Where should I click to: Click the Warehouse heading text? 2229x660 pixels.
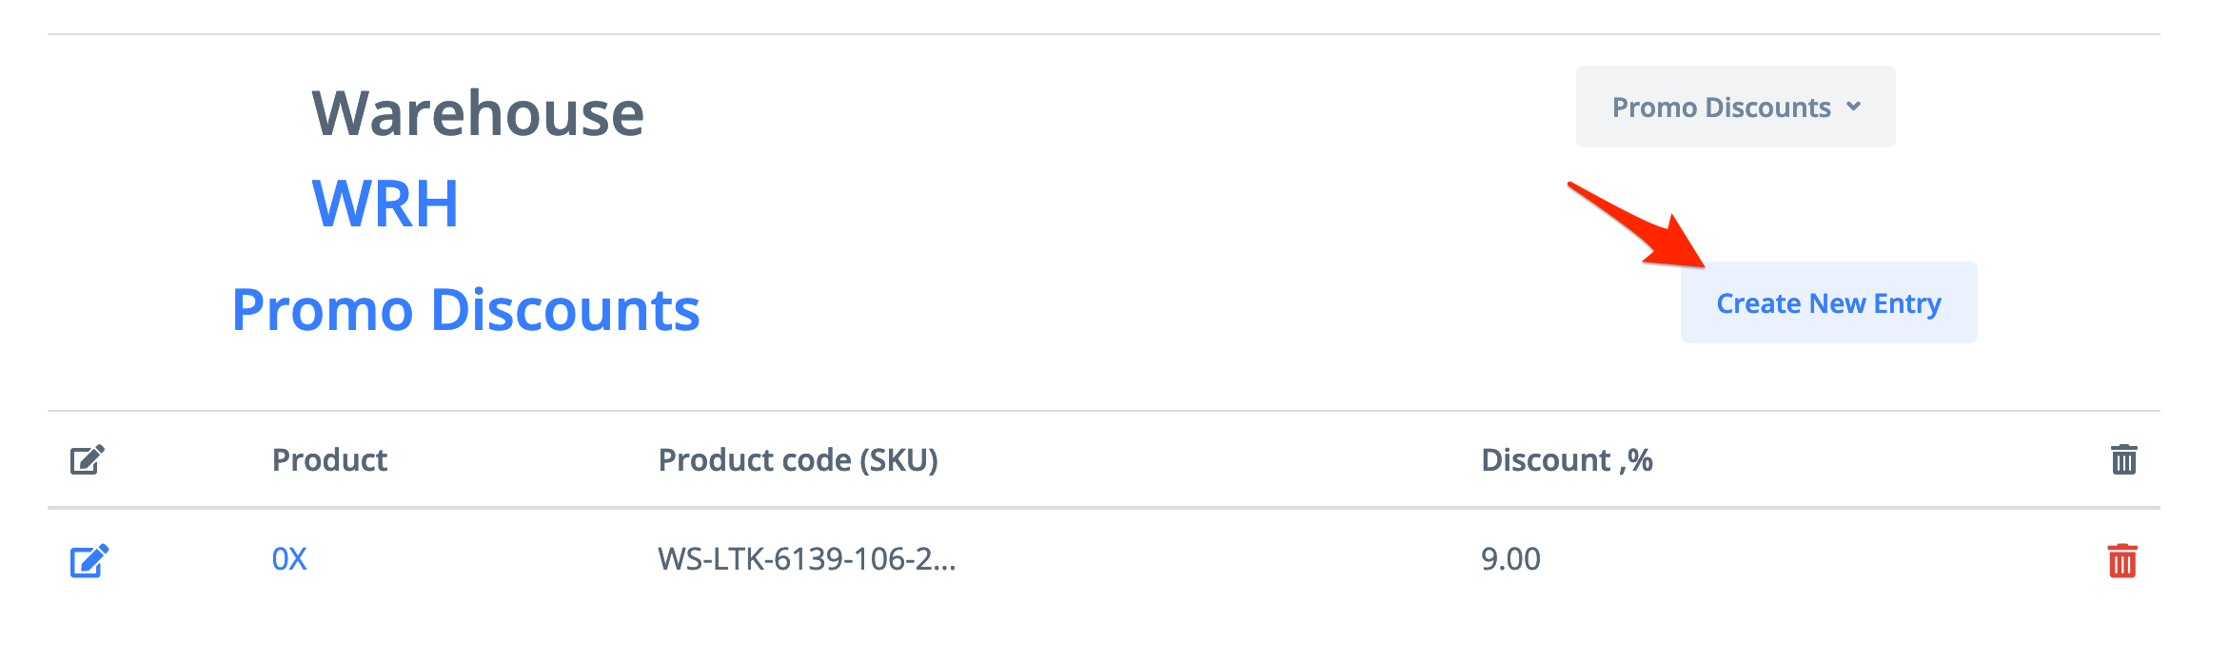coord(478,114)
